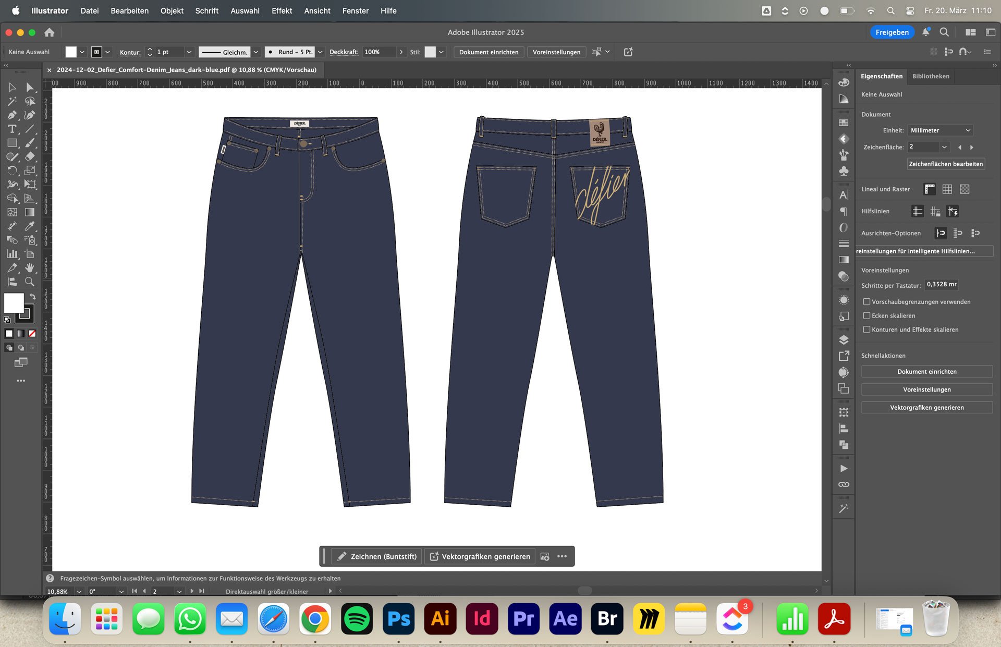Select the Pen tool

12,115
